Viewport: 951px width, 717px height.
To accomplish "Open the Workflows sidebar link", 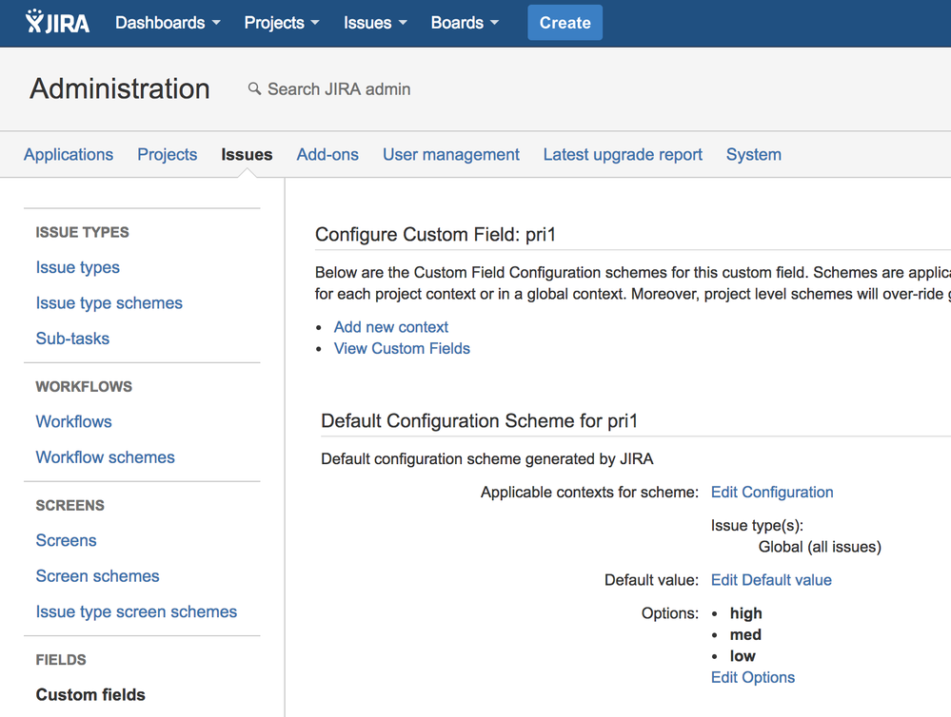I will click(x=74, y=422).
